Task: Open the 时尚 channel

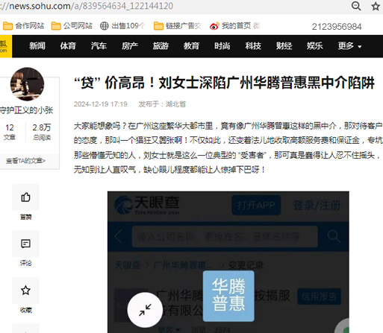Action: (222, 46)
